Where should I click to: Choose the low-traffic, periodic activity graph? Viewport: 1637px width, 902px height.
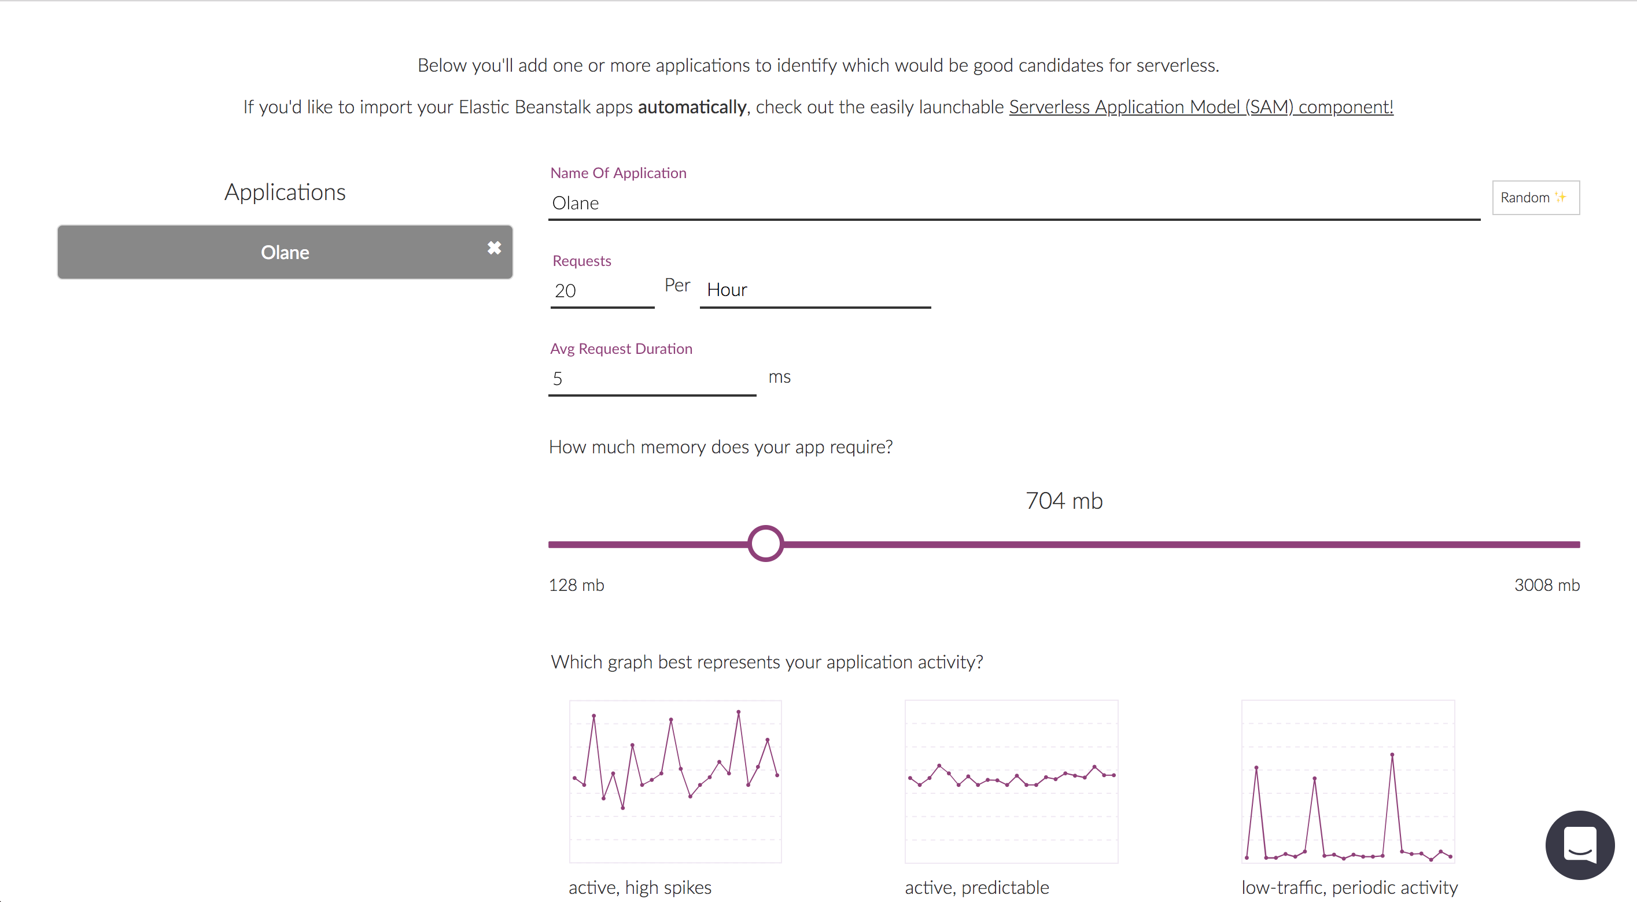1347,781
